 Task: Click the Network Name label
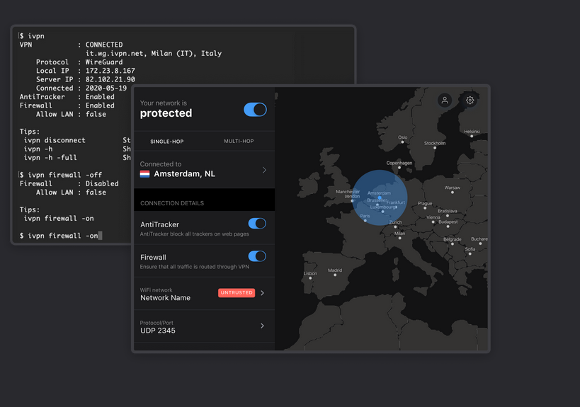coord(165,298)
